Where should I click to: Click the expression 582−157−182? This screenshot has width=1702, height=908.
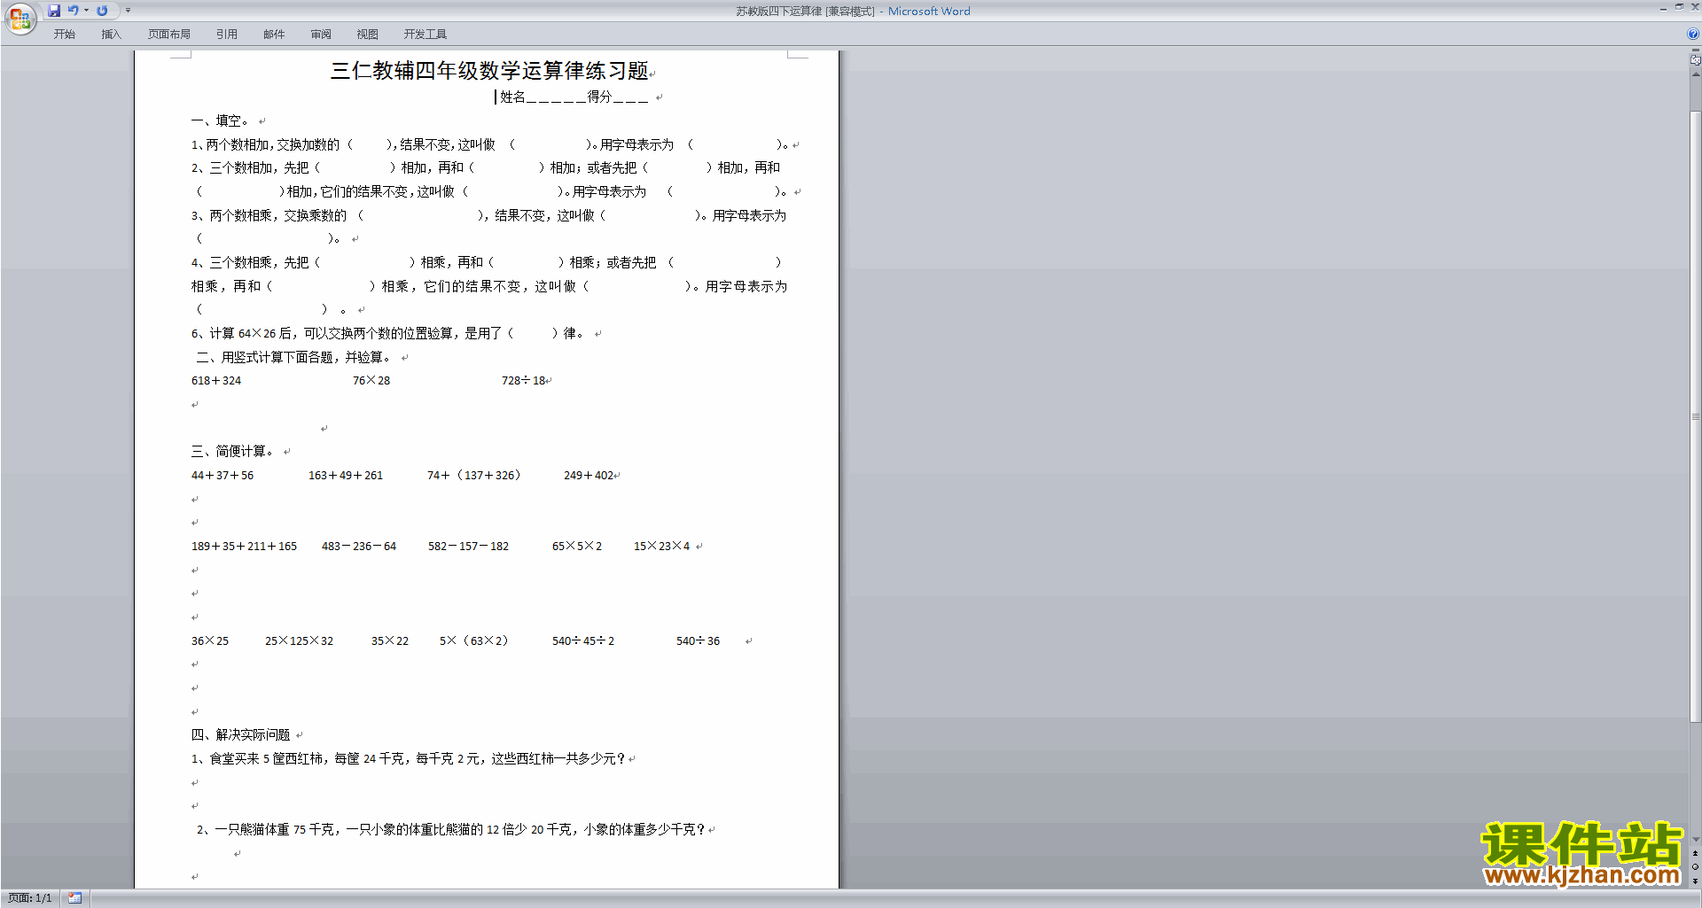click(468, 547)
